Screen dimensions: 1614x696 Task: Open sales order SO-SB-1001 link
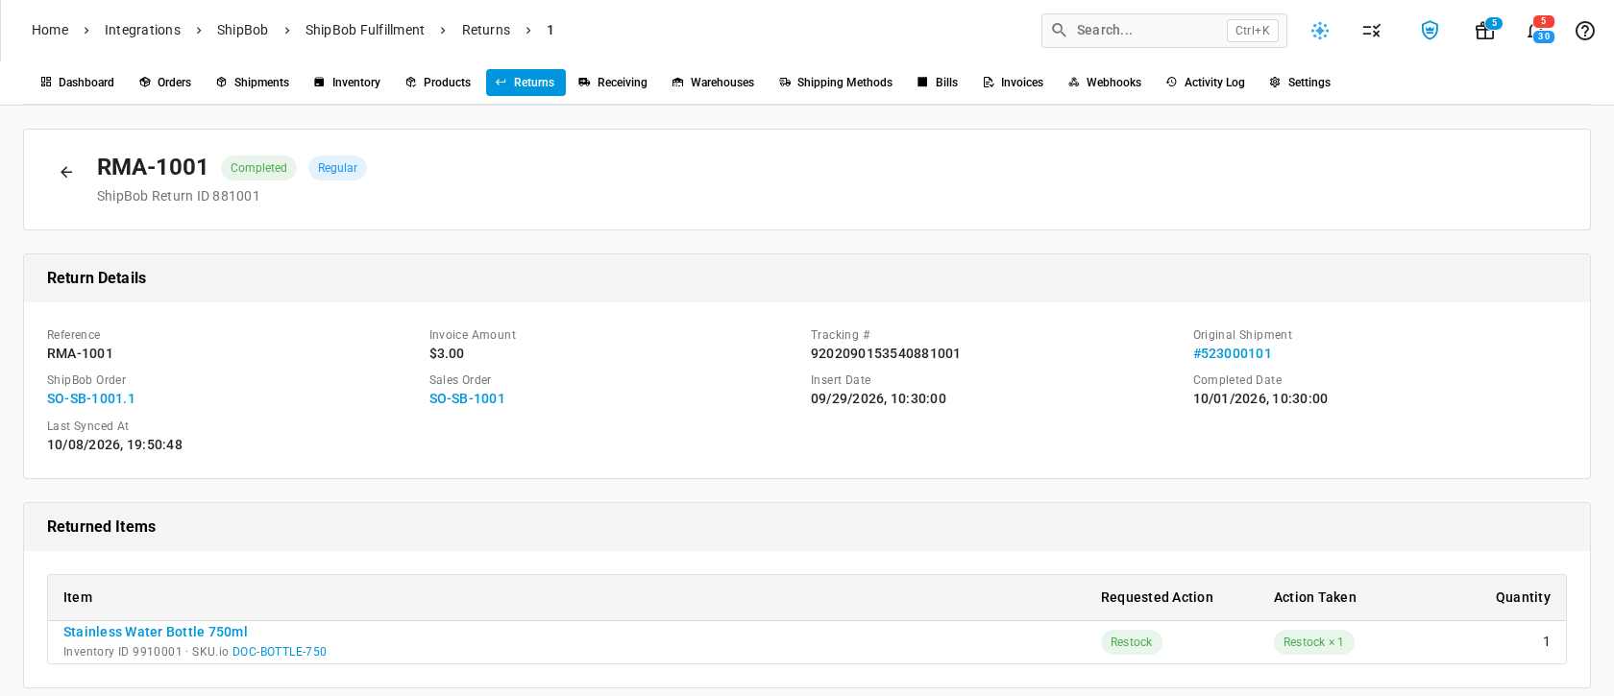click(x=467, y=398)
